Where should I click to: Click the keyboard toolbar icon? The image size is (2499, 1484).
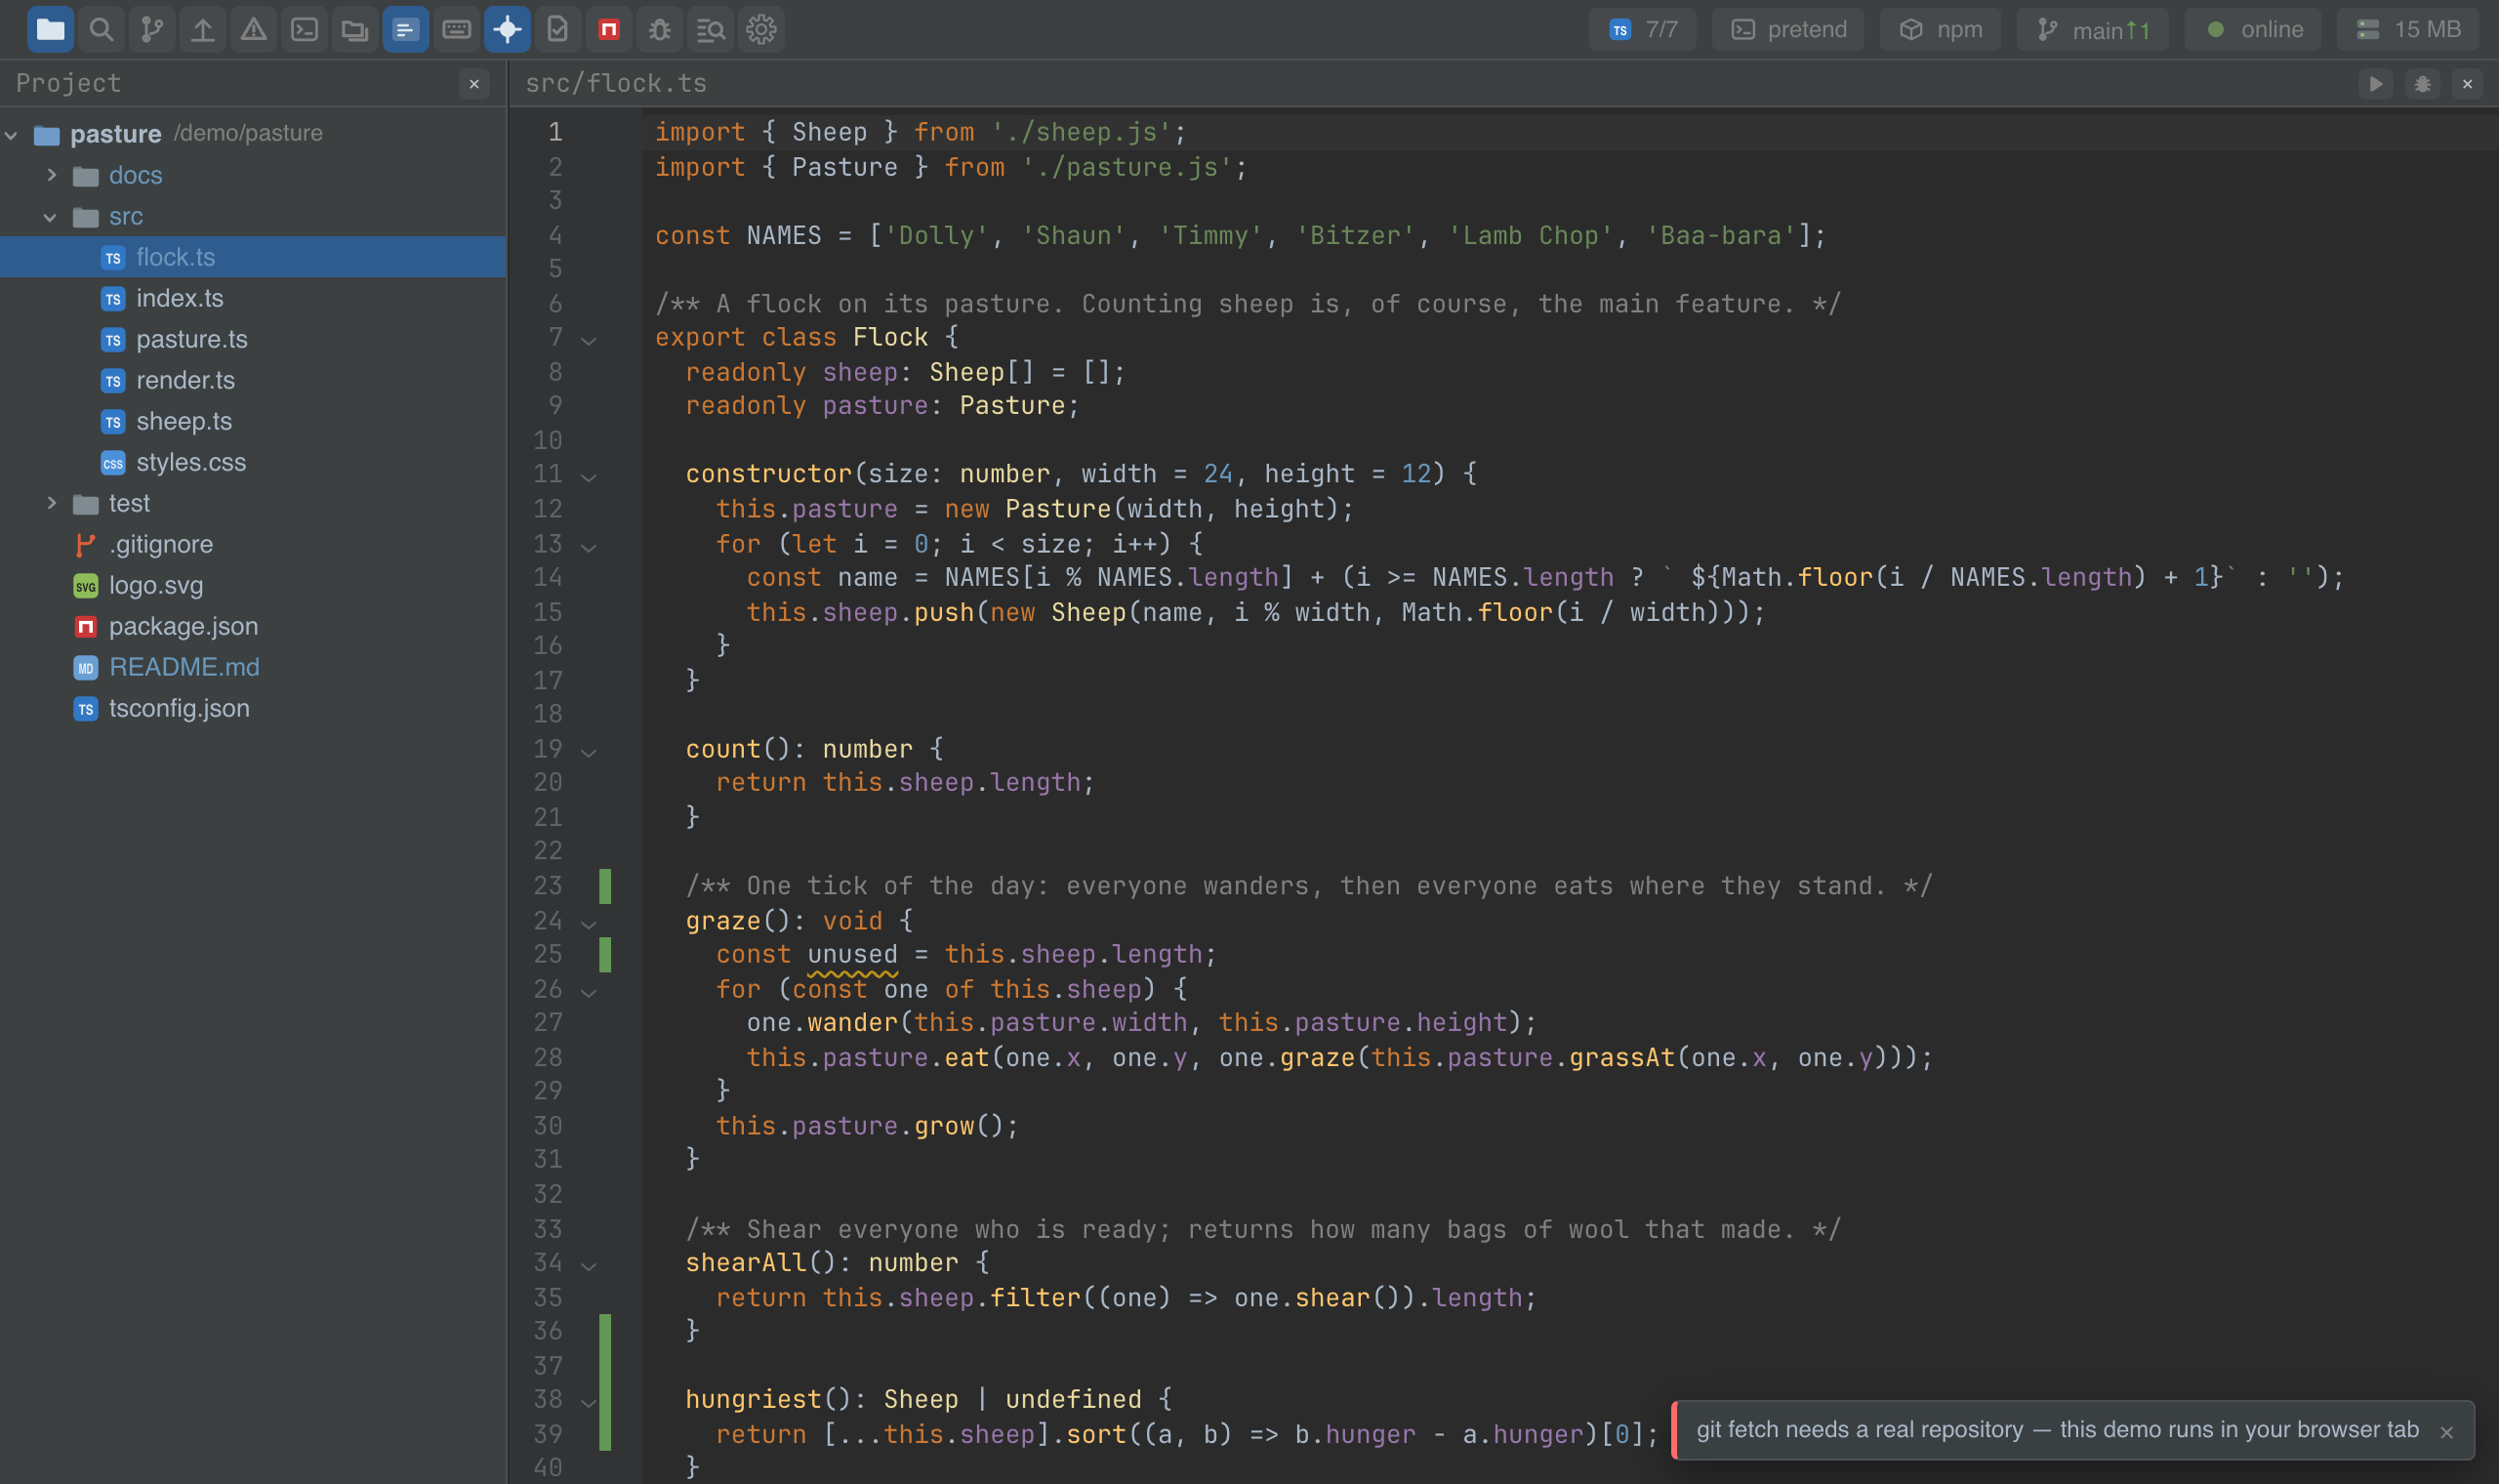click(457, 29)
